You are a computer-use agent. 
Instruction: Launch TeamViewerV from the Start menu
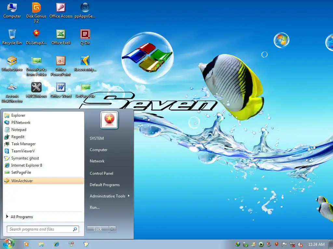point(44,151)
